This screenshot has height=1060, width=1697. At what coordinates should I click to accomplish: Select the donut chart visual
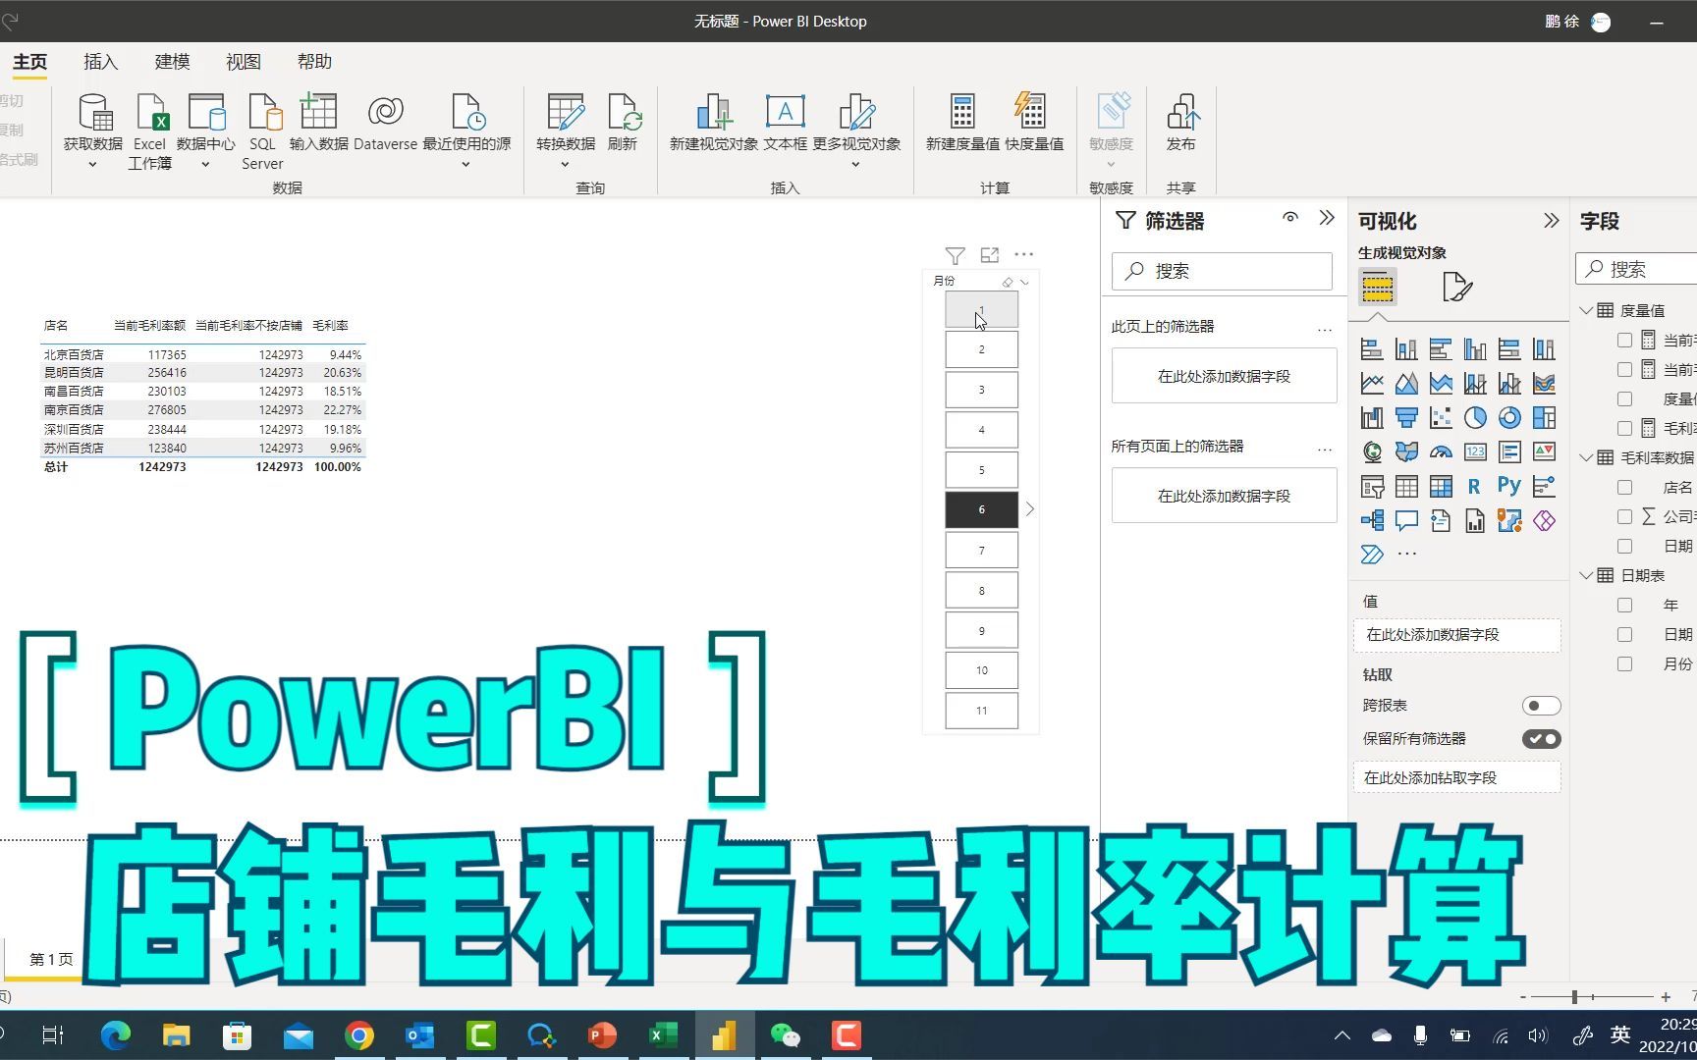[1509, 418]
